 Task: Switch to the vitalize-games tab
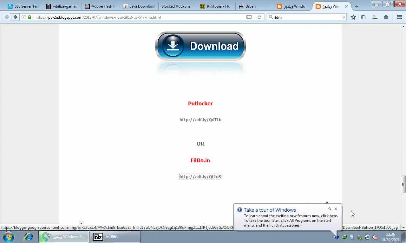tap(62, 6)
